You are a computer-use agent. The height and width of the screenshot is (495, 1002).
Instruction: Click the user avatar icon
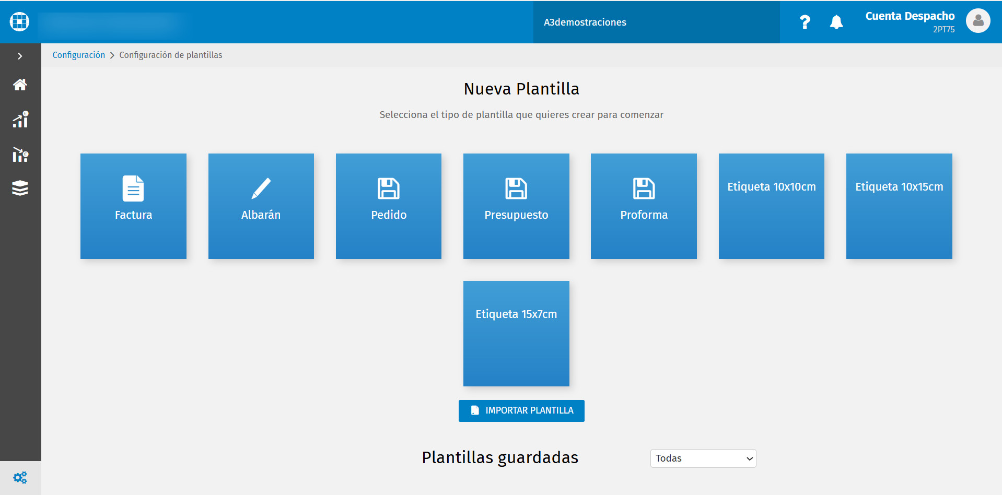[978, 21]
